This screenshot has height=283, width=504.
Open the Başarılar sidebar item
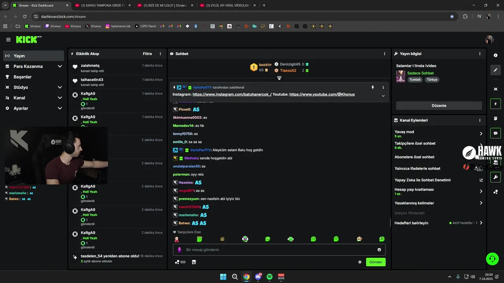click(33, 77)
